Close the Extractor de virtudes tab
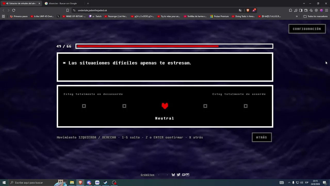Screen dimensions: 330x186 pyautogui.click(x=39, y=3)
